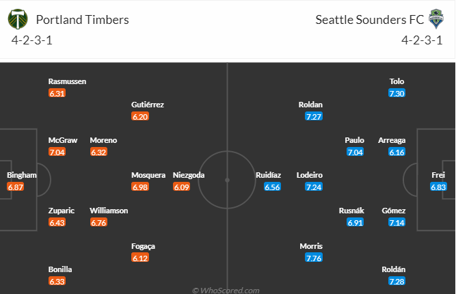Screen dimensions: 456x294
Task: Open the Seattle Sounders FC team name link
Action: click(x=370, y=20)
